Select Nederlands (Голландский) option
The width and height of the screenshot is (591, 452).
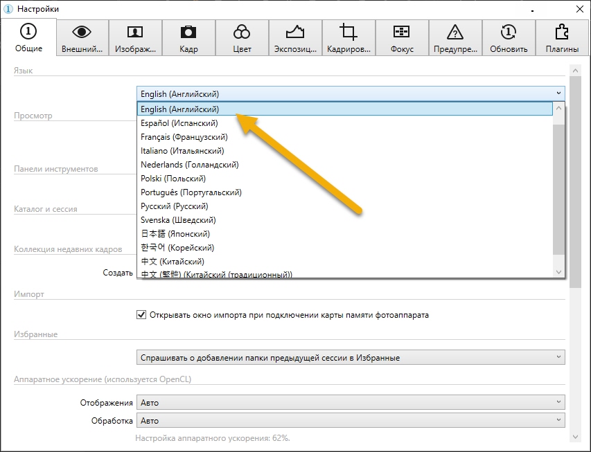(x=344, y=165)
